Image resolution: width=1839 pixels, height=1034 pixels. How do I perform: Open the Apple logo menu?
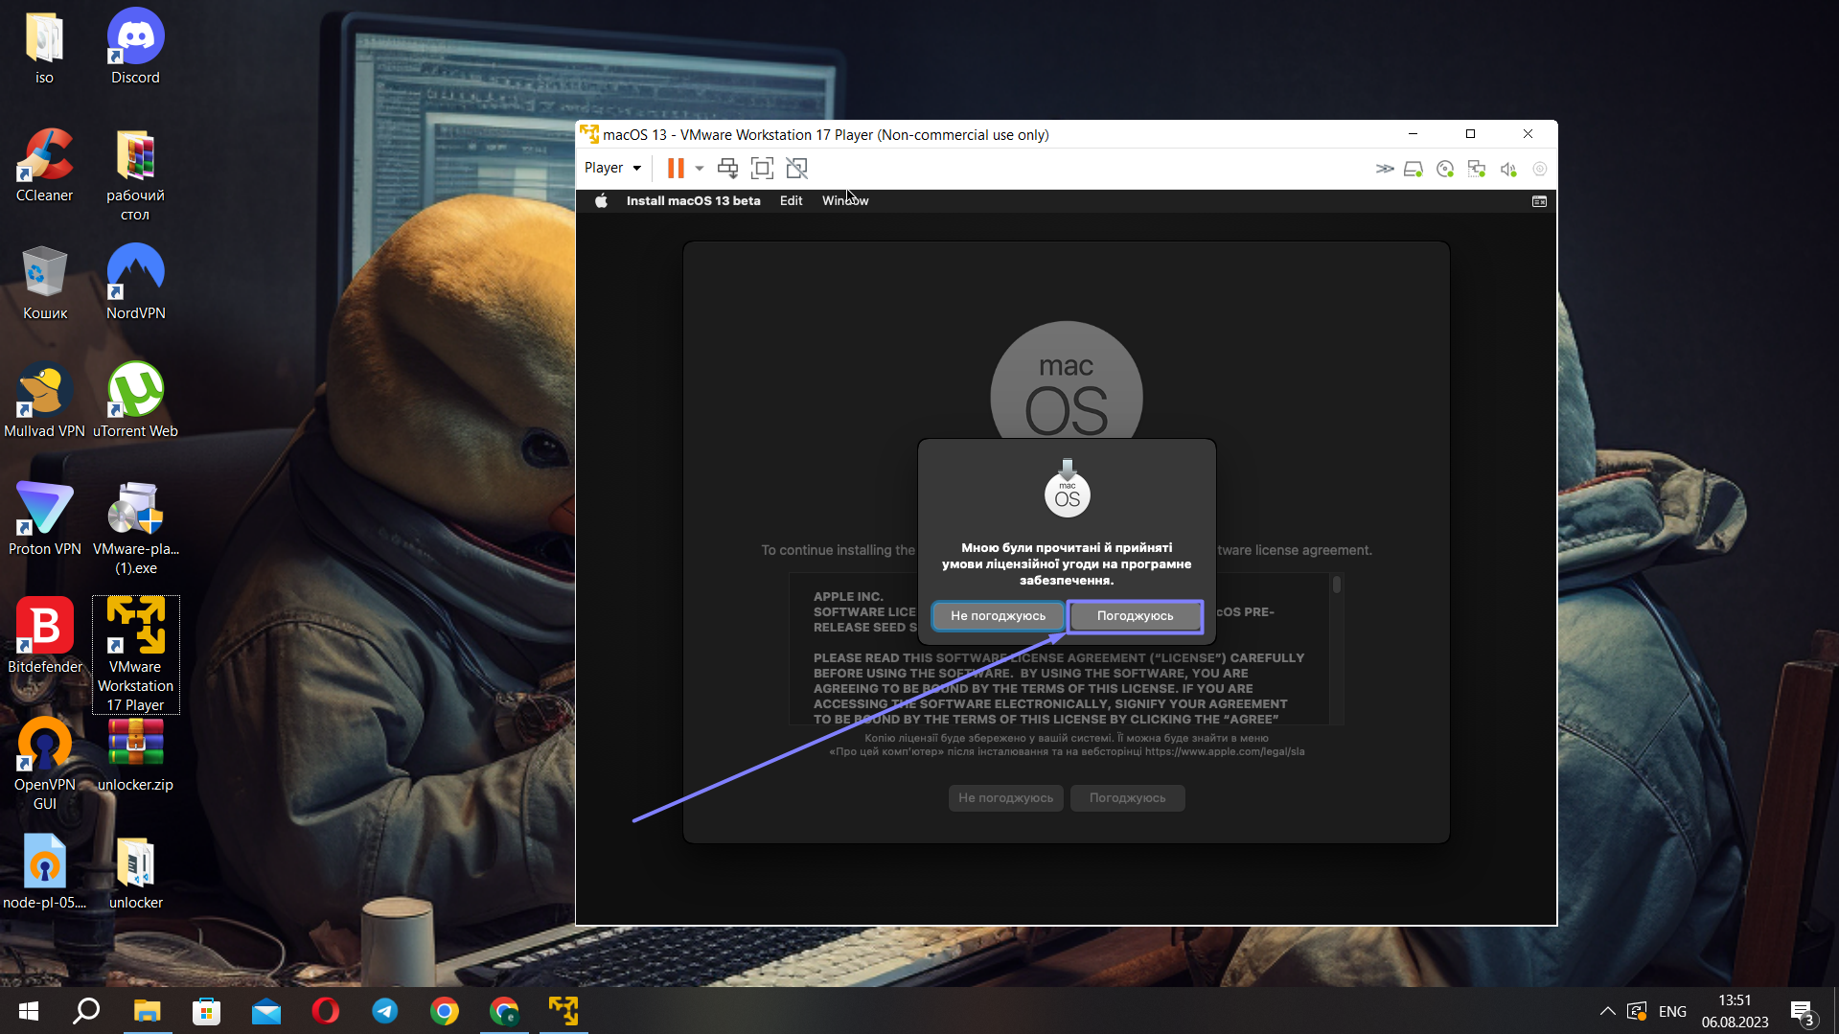pos(601,200)
